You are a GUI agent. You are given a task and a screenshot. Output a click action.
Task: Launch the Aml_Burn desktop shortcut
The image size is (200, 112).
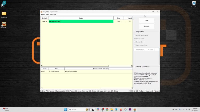4,25
